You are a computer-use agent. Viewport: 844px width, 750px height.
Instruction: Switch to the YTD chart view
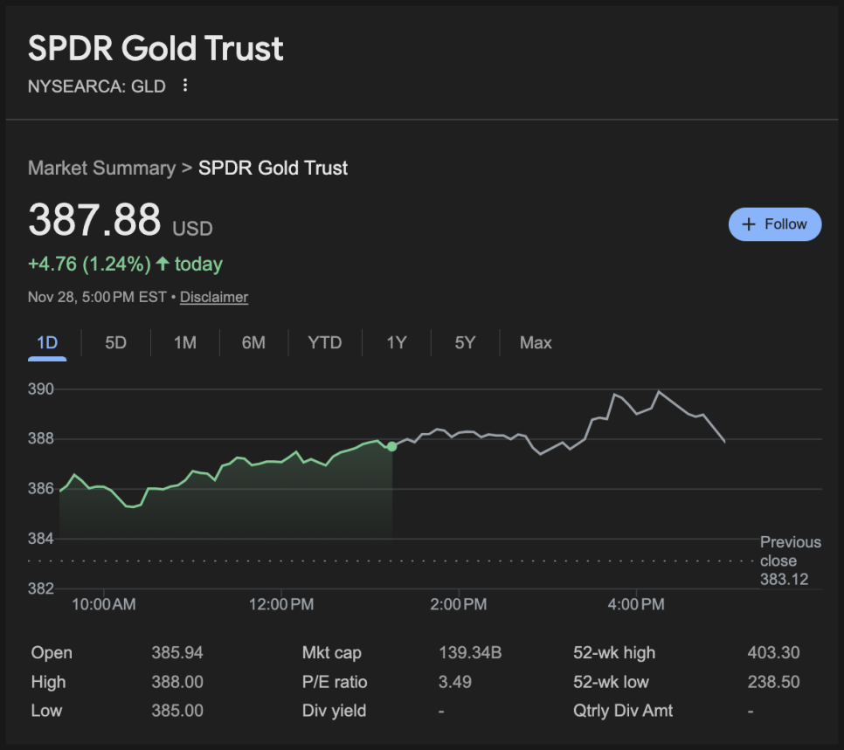pos(324,343)
